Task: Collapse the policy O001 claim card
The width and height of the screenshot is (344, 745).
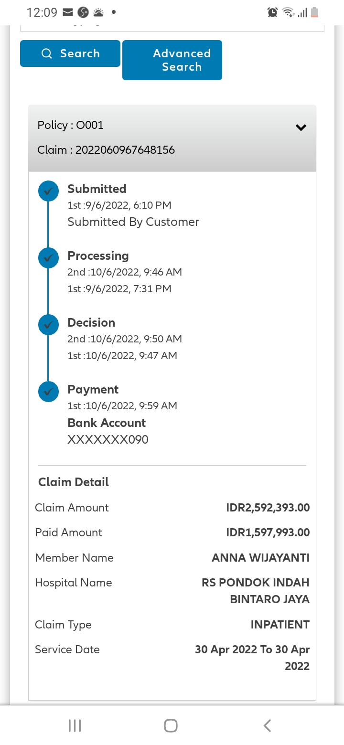Action: coord(301,128)
